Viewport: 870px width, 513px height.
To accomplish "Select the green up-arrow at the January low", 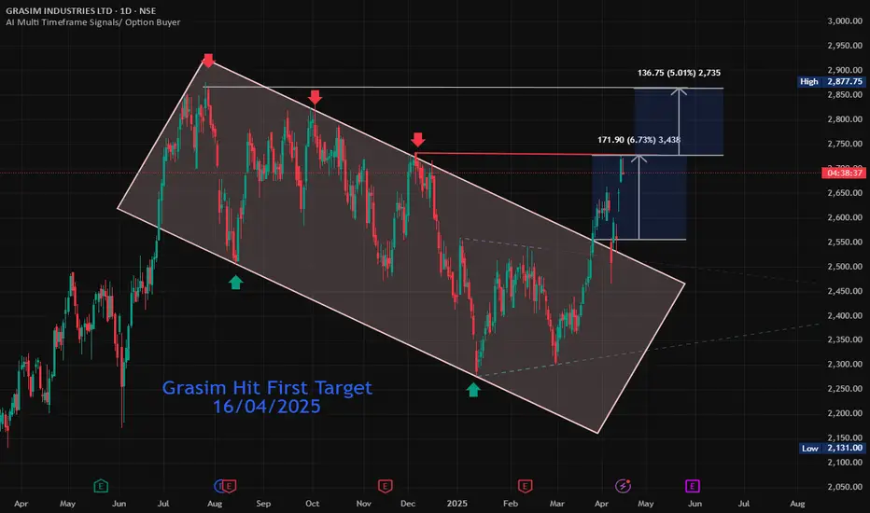I will (472, 390).
